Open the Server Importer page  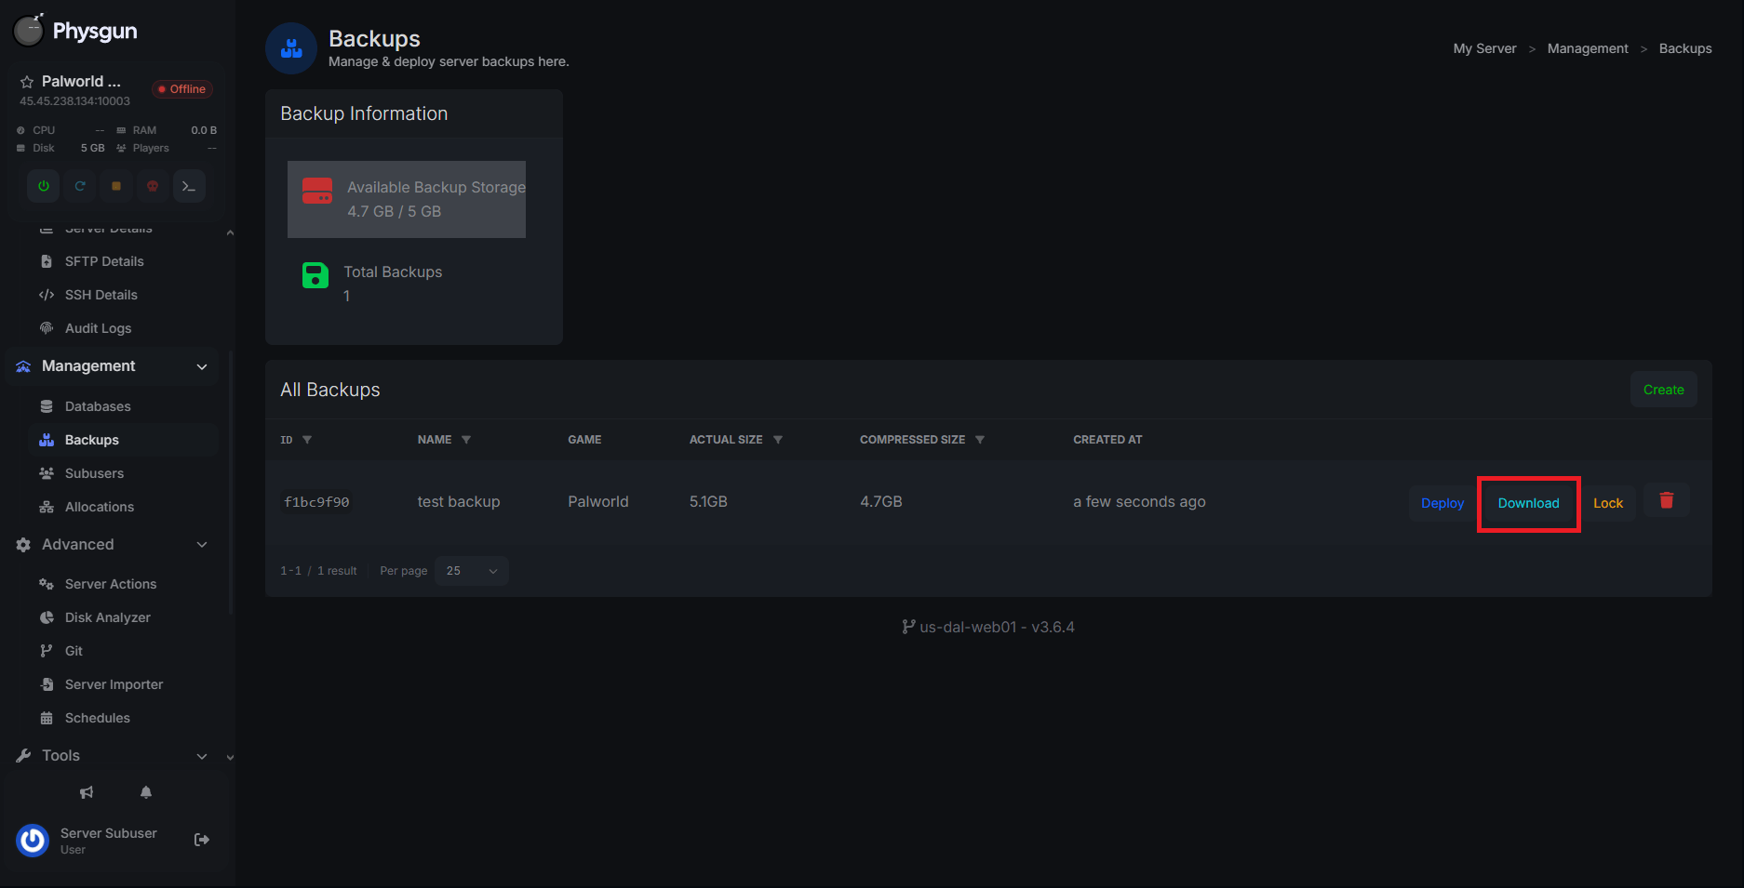[113, 684]
